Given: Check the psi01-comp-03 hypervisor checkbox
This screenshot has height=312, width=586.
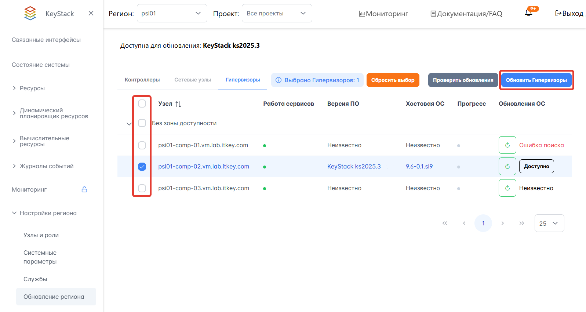Looking at the screenshot, I should click(x=142, y=188).
